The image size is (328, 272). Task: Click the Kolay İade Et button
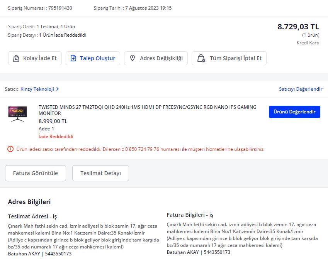(35, 58)
